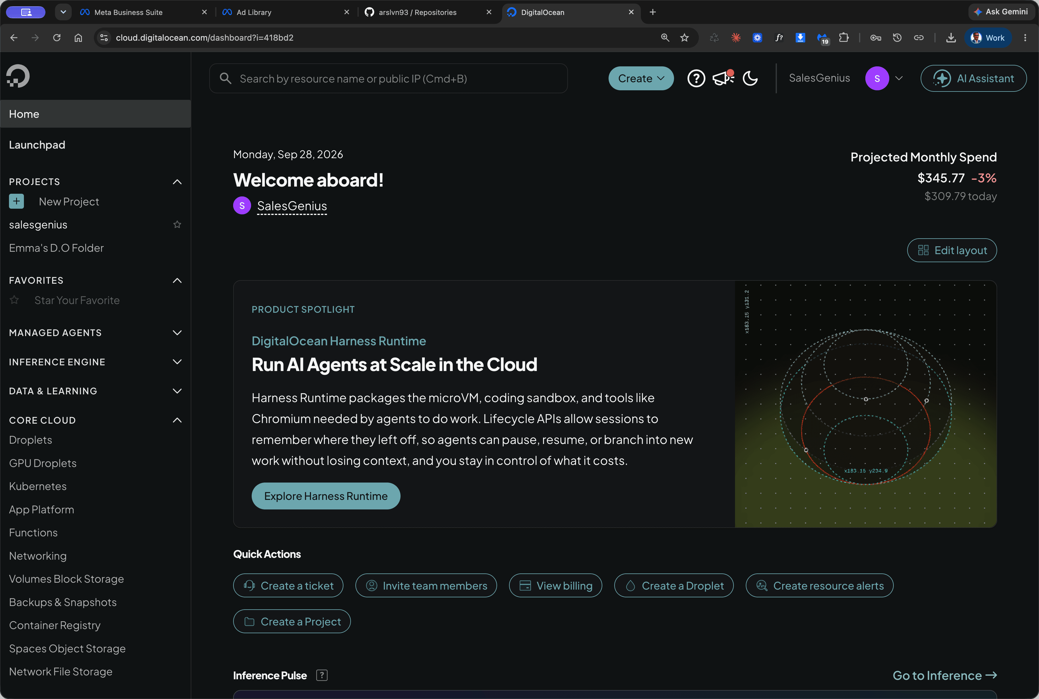The width and height of the screenshot is (1039, 699).
Task: Open Emma's D.O Folder project
Action: [x=56, y=248]
